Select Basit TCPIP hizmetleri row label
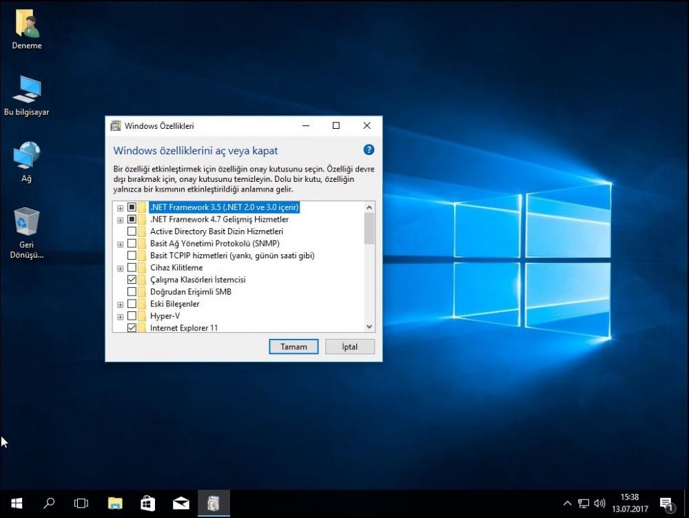Screen dimensions: 689x518 pyautogui.click(x=232, y=256)
